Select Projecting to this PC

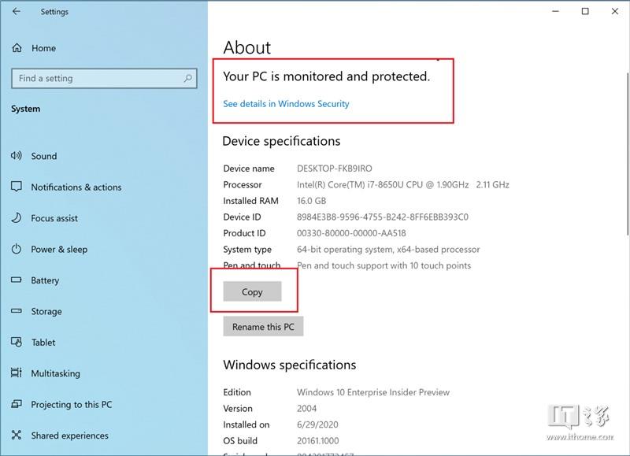(x=72, y=404)
